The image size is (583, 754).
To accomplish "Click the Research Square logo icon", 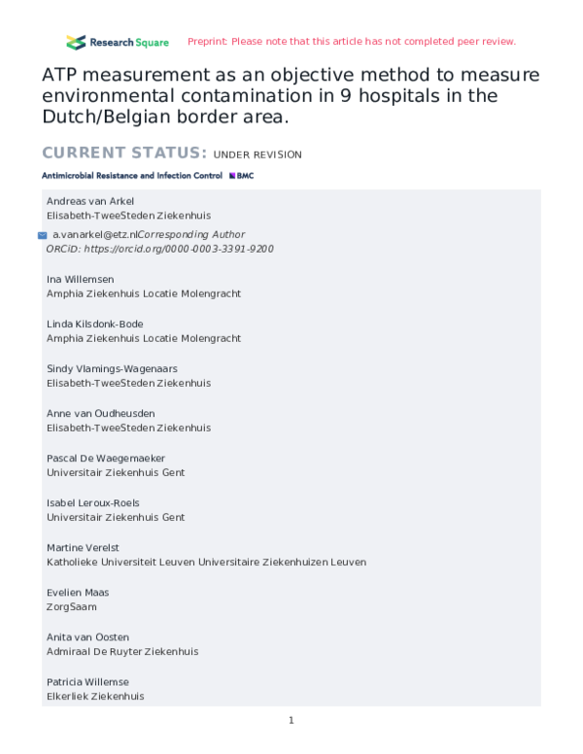I will click(x=76, y=43).
